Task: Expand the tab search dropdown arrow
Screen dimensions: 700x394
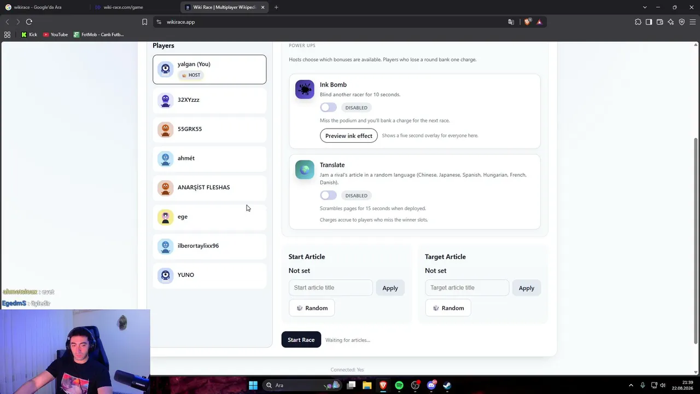Action: click(x=645, y=7)
